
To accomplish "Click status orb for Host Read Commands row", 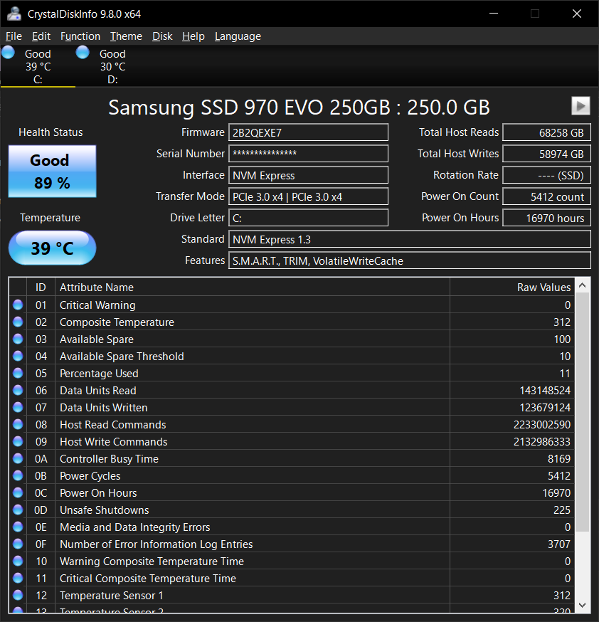I will point(18,424).
